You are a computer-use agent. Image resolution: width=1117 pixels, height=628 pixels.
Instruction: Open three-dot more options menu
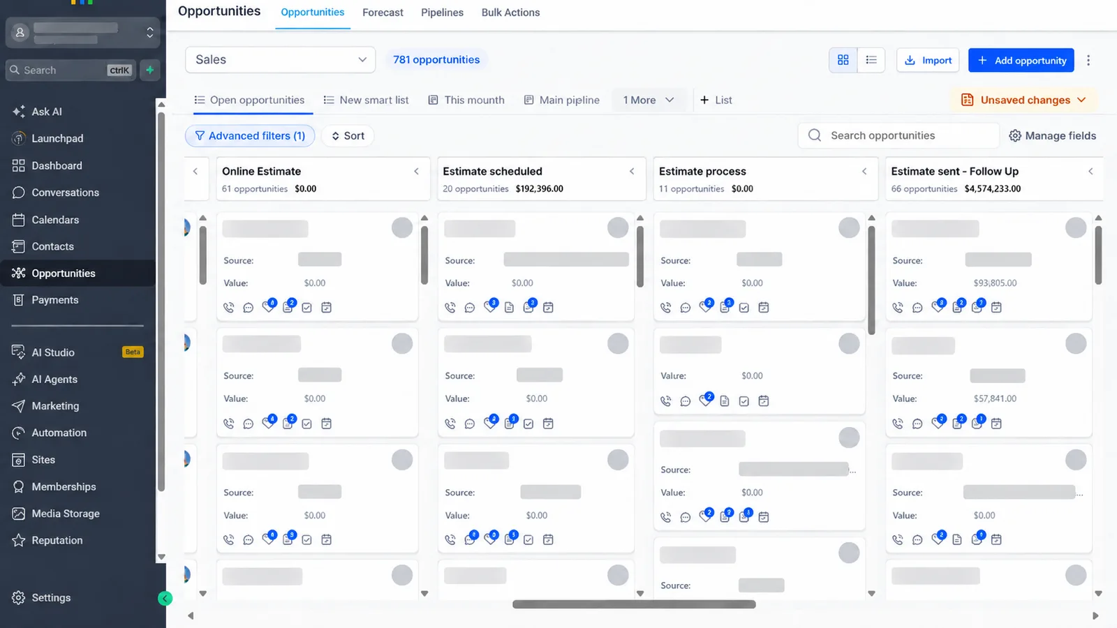click(1088, 61)
